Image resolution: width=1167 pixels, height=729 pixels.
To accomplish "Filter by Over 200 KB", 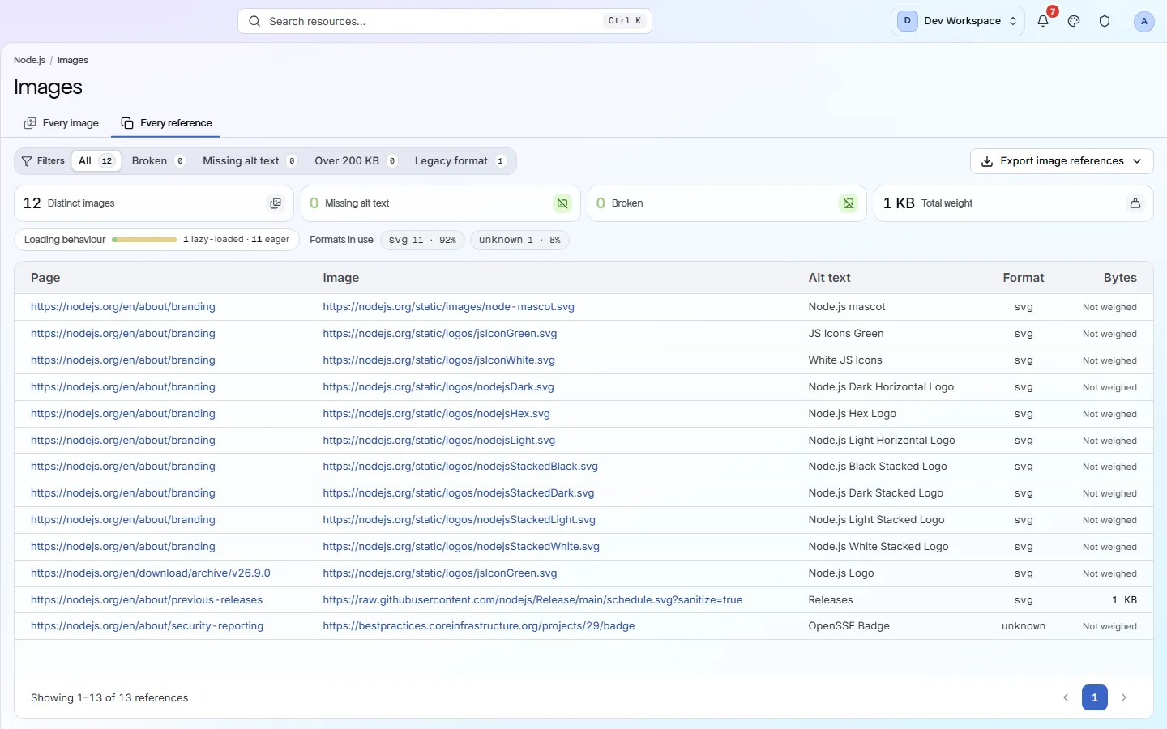I will pos(356,161).
